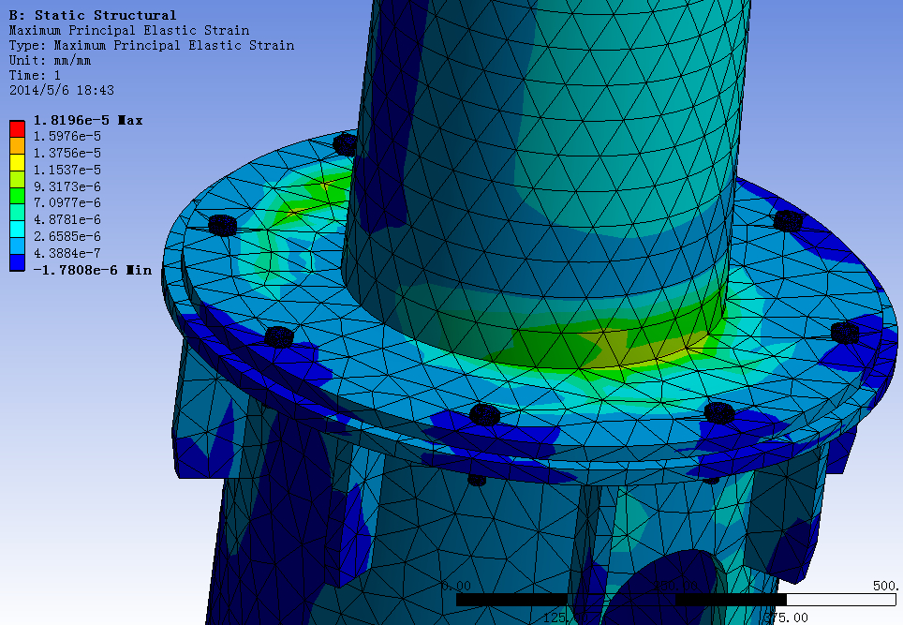
Task: Click the orange legend color band
Action: [x=17, y=145]
